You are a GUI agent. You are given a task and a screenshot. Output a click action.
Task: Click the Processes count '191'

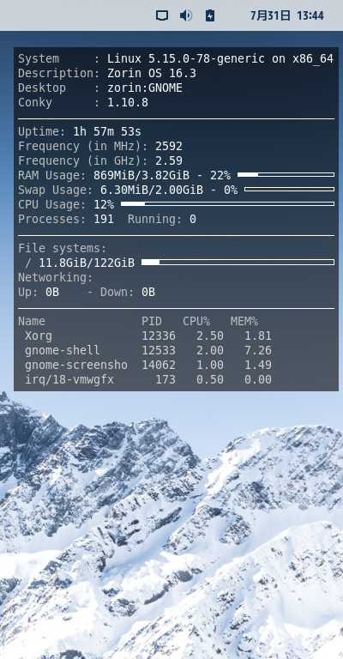(104, 220)
